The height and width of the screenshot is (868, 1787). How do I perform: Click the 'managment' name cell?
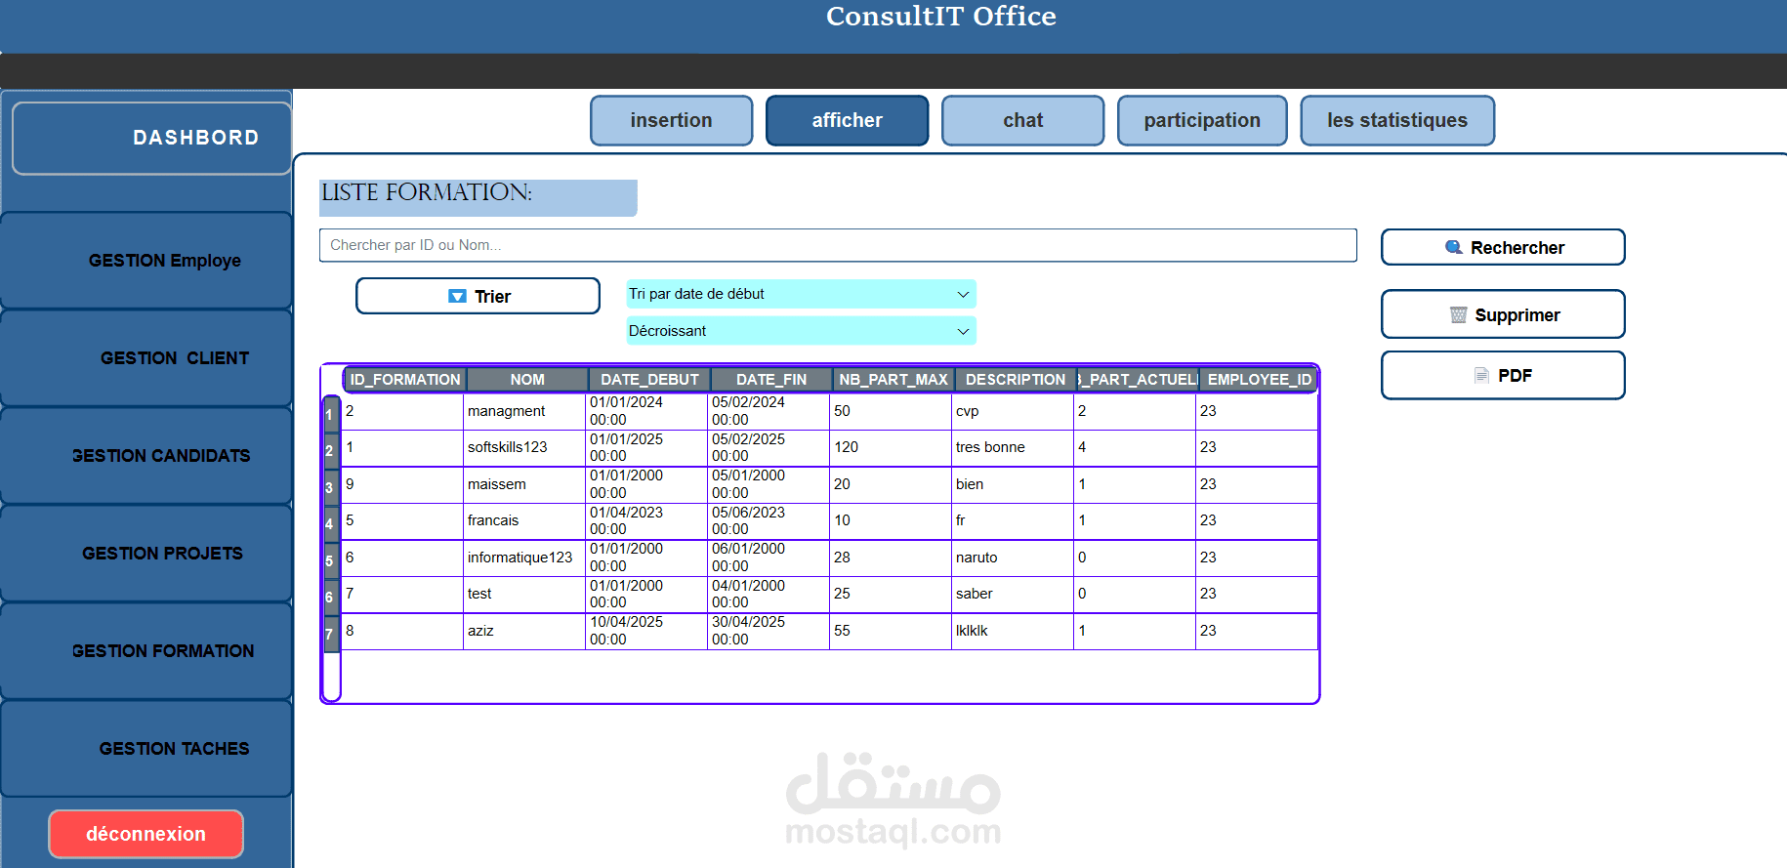[x=524, y=411]
